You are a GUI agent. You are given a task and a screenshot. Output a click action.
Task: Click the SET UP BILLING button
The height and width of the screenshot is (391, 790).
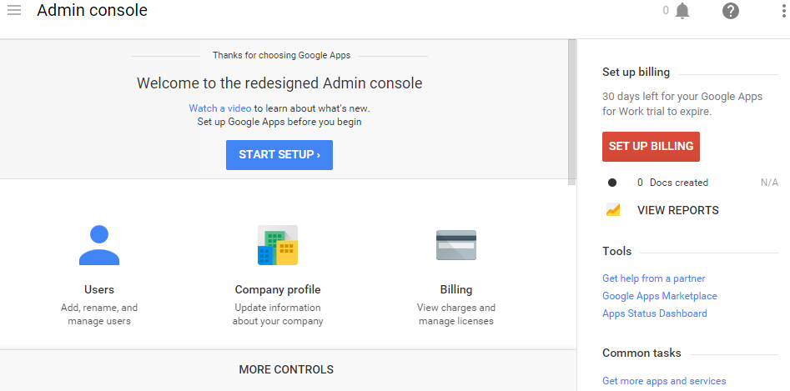click(x=651, y=147)
